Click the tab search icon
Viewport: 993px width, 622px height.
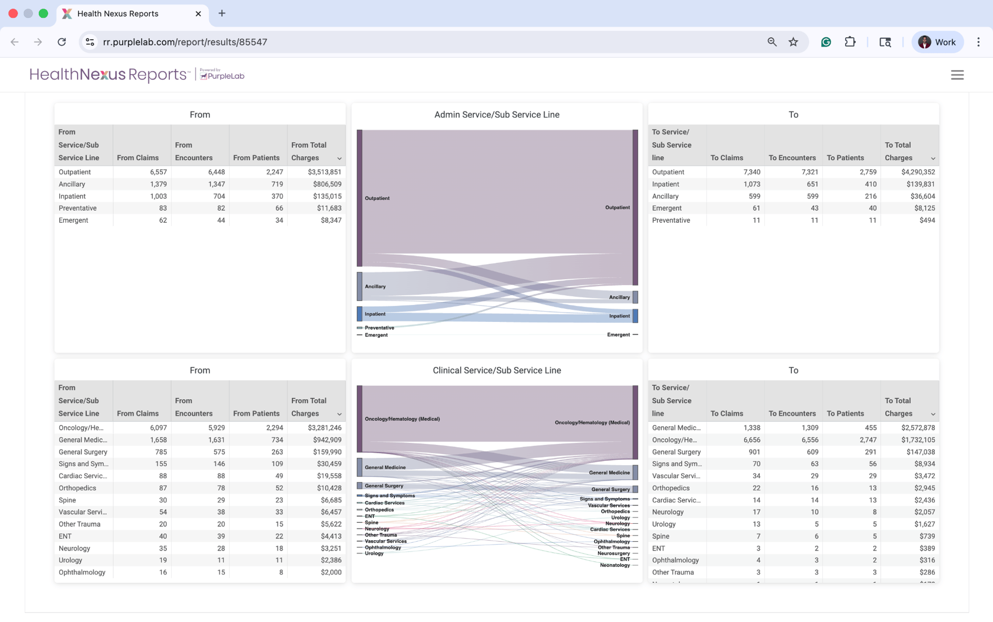coord(885,42)
